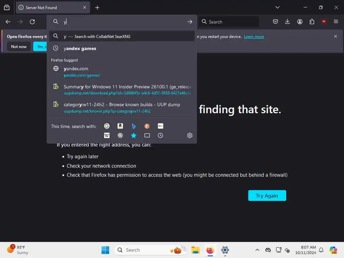The height and width of the screenshot is (258, 344).
Task: Open a new tab with plus button
Action: pos(97,8)
